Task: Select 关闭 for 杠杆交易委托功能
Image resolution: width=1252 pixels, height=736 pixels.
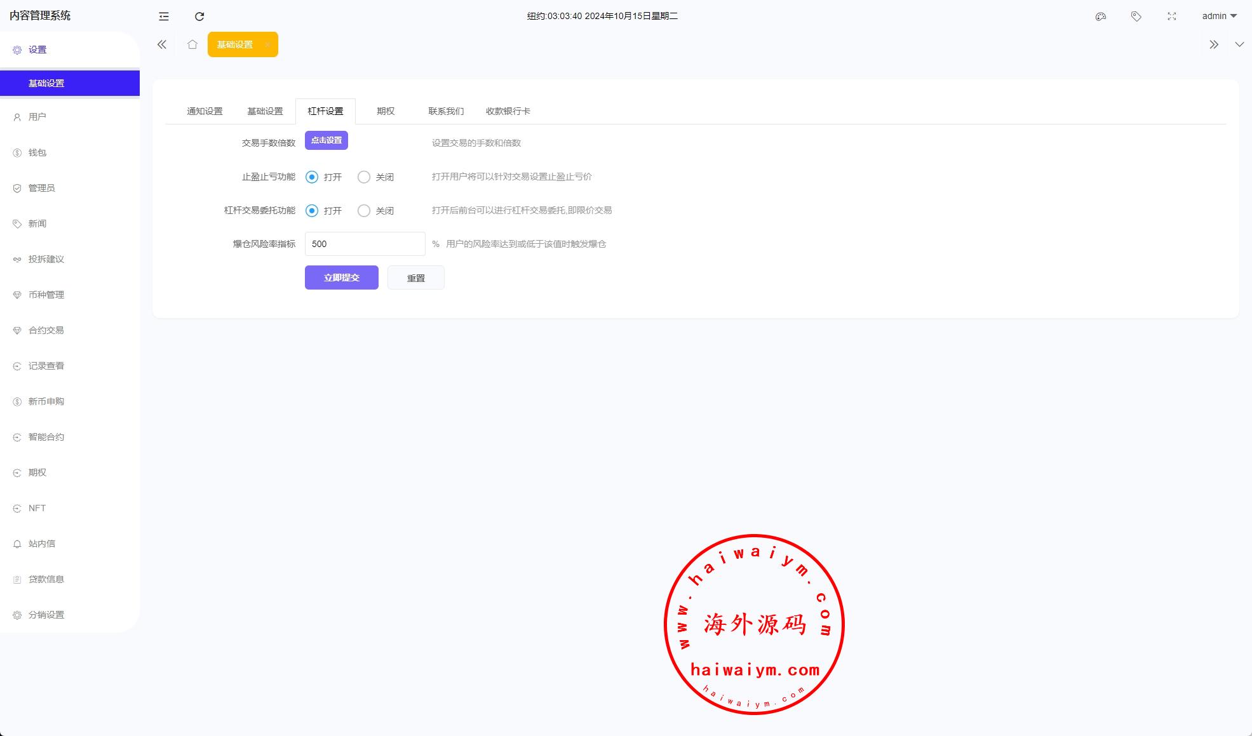Action: pos(364,211)
